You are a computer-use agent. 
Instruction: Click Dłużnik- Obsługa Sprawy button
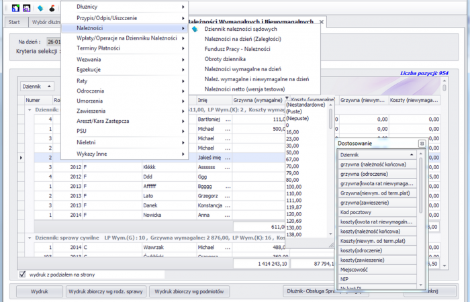click(x=309, y=291)
